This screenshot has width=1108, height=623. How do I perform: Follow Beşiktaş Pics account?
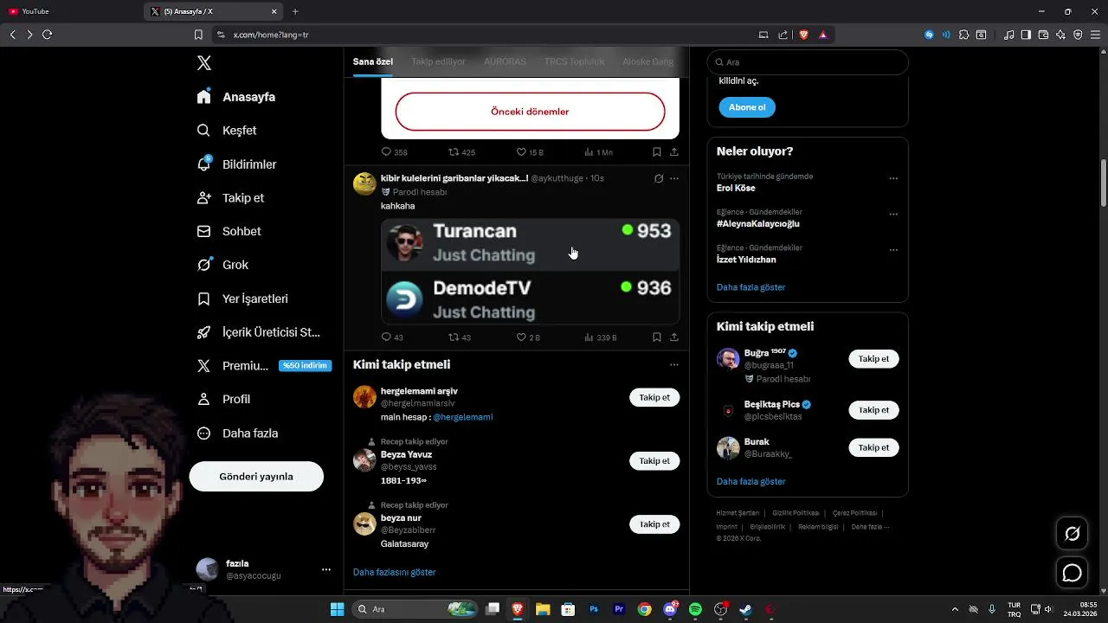pos(873,410)
